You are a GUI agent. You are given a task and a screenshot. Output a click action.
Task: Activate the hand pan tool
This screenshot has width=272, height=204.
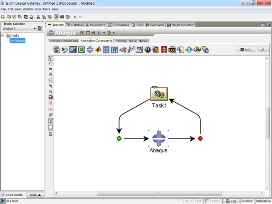point(50,63)
